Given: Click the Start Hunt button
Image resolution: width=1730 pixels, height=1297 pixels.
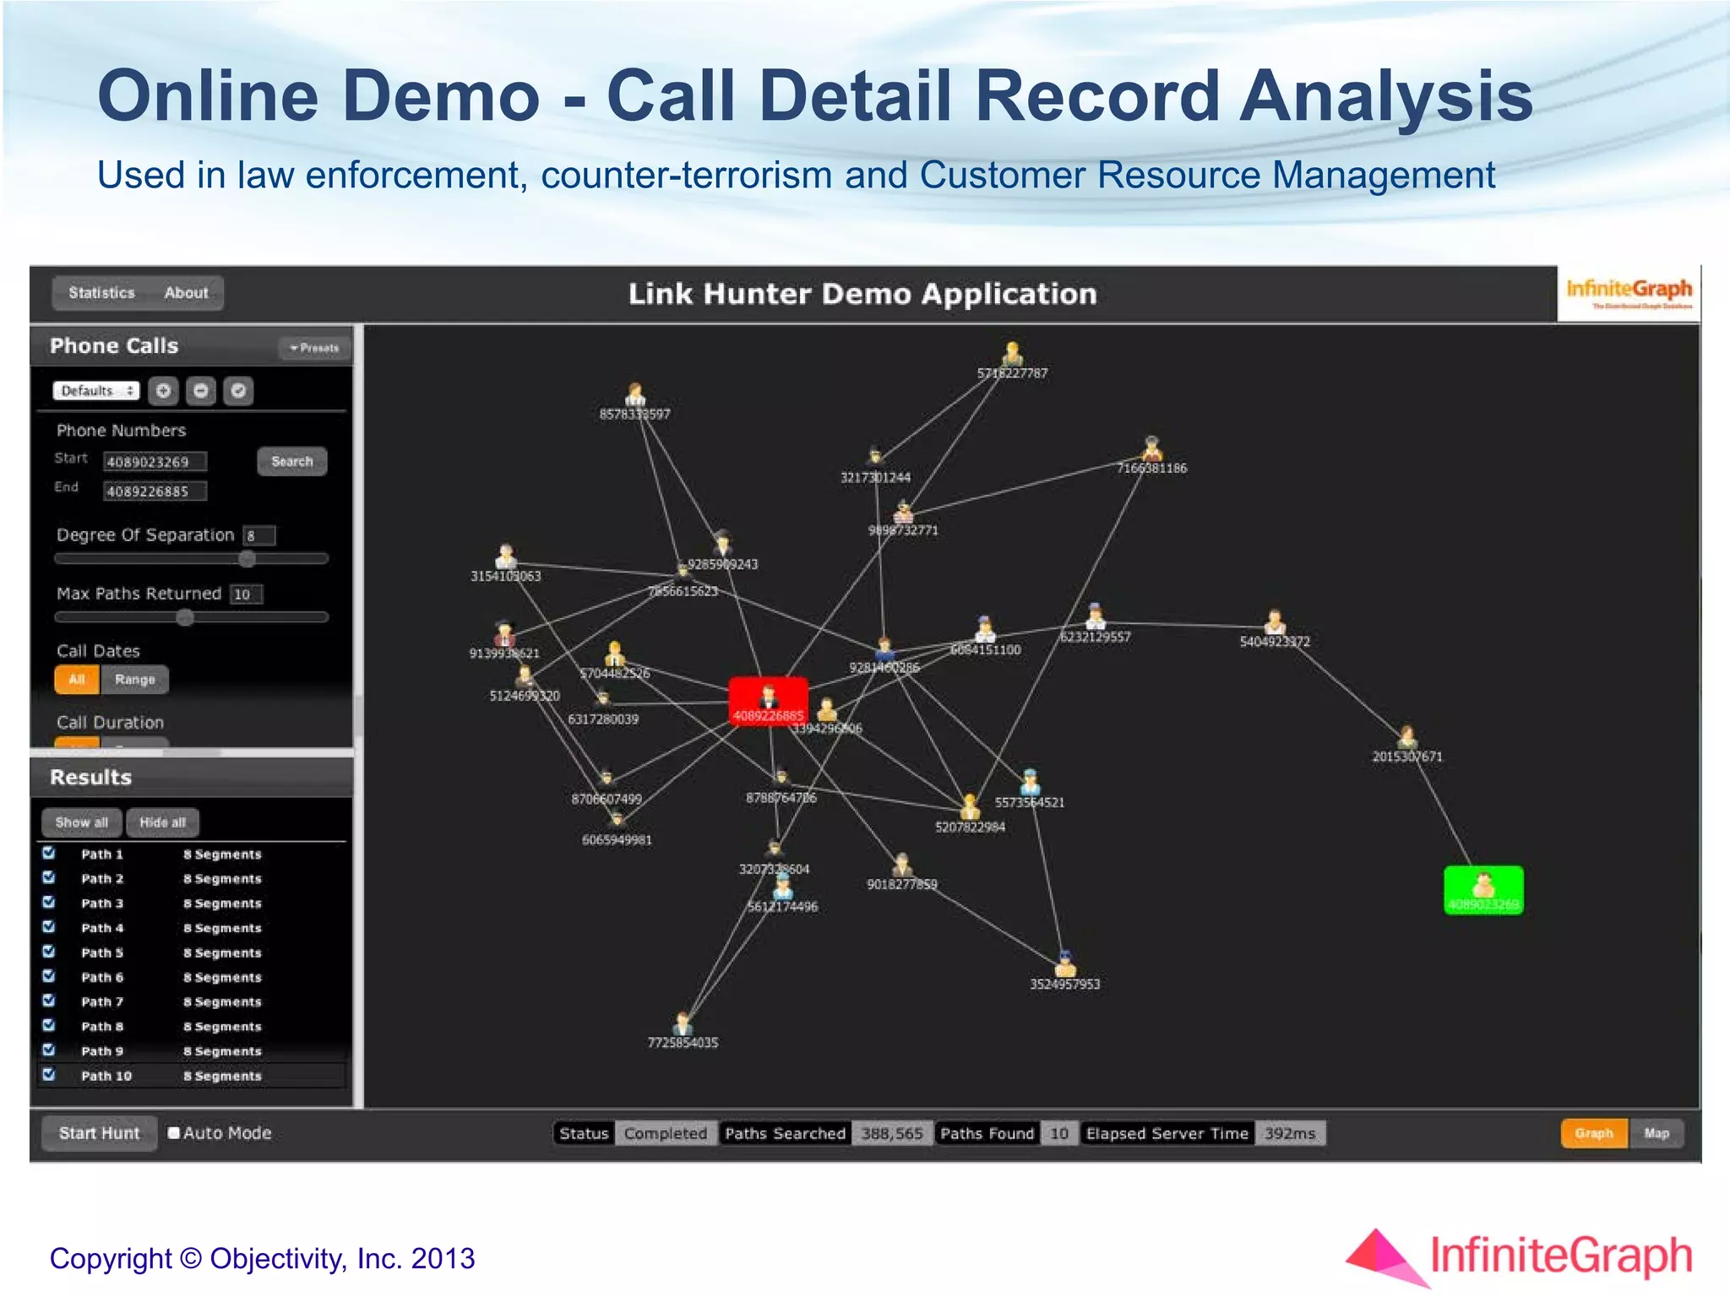Looking at the screenshot, I should (99, 1133).
